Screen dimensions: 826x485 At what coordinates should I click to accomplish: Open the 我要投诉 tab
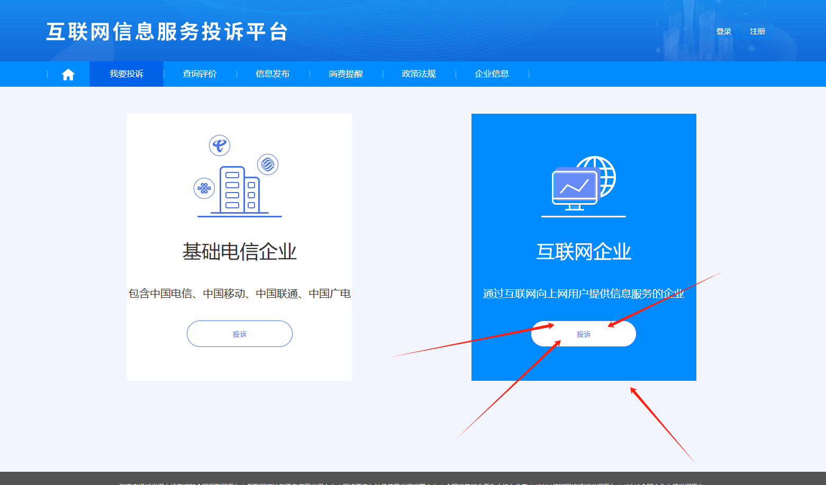tap(126, 74)
